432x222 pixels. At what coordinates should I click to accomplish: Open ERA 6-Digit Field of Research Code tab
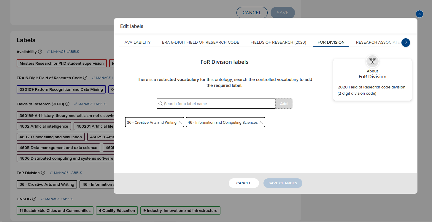point(200,42)
